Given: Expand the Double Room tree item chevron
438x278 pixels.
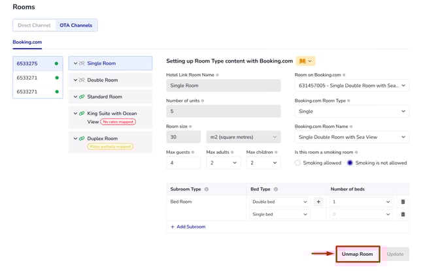Looking at the screenshot, I should point(75,80).
